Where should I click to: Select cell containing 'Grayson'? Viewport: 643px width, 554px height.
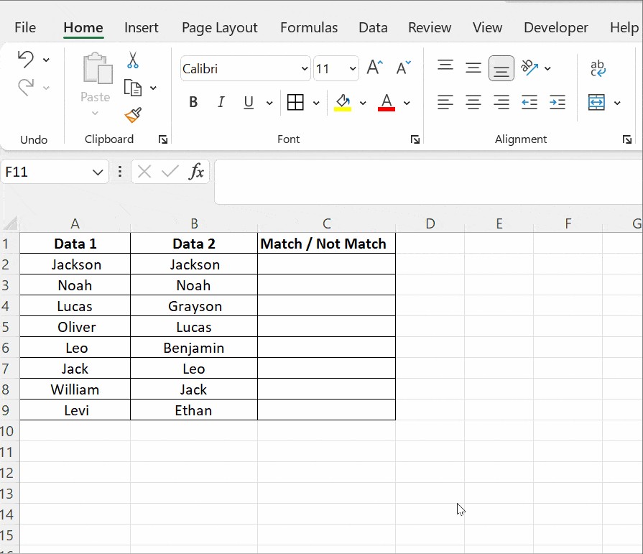(193, 306)
